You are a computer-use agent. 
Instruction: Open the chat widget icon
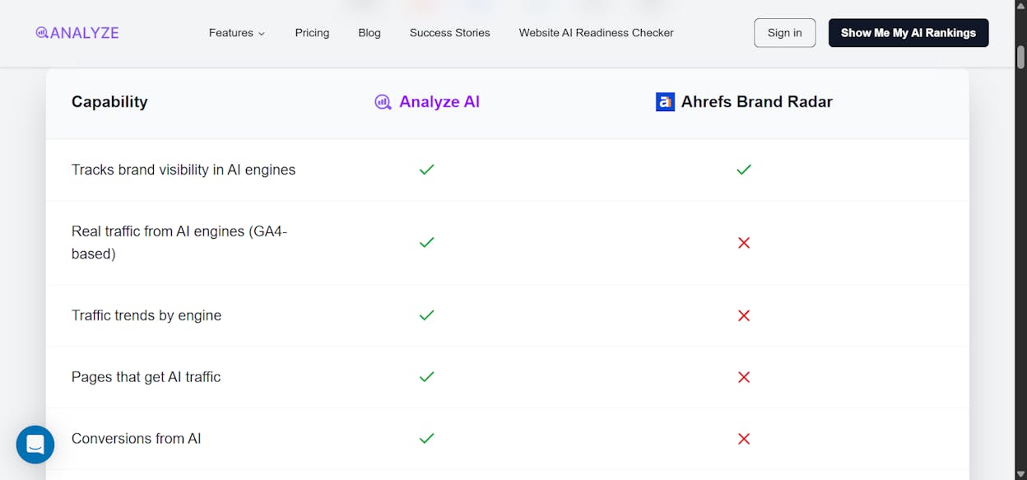tap(35, 445)
